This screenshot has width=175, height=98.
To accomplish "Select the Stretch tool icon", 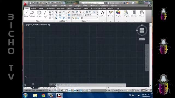I will click(56, 18).
